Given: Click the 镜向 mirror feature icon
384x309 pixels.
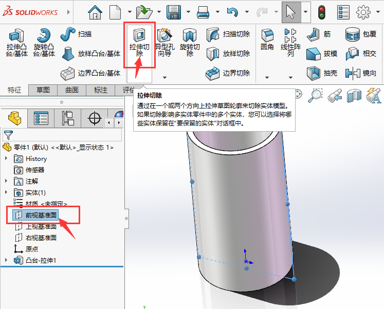Looking at the screenshot, I should pyautogui.click(x=361, y=73).
